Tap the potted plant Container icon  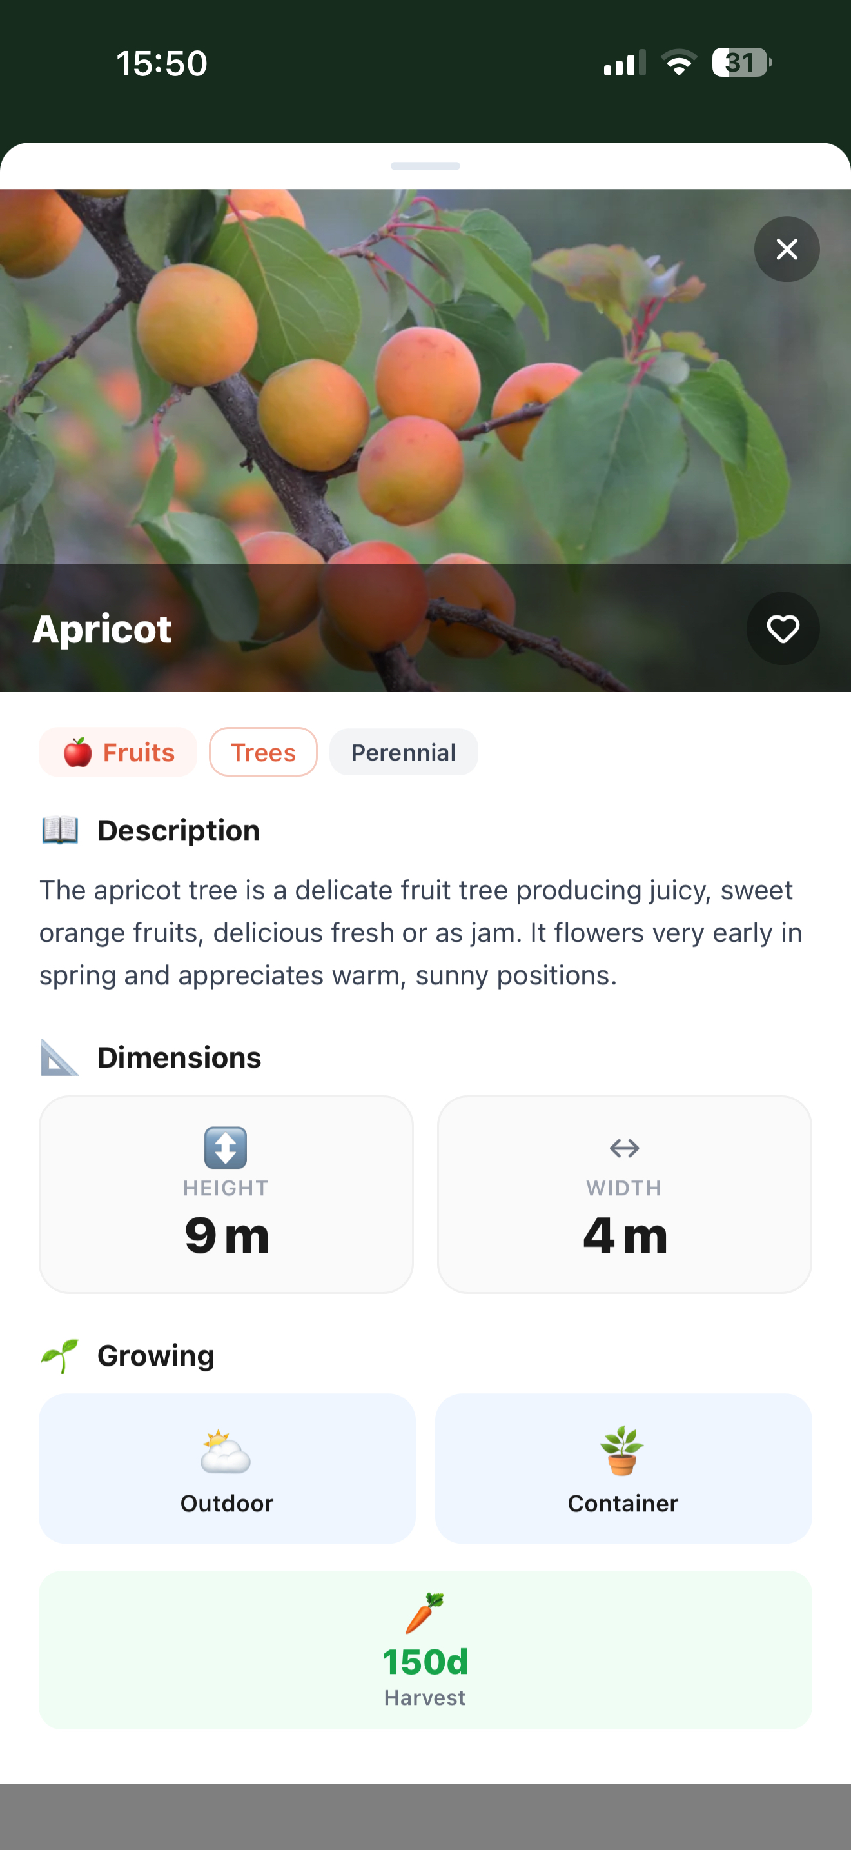[x=622, y=1451]
